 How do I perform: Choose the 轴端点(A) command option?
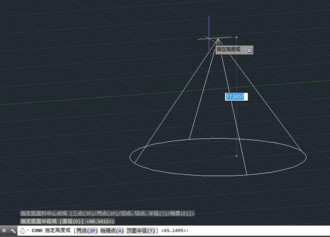pos(112,231)
